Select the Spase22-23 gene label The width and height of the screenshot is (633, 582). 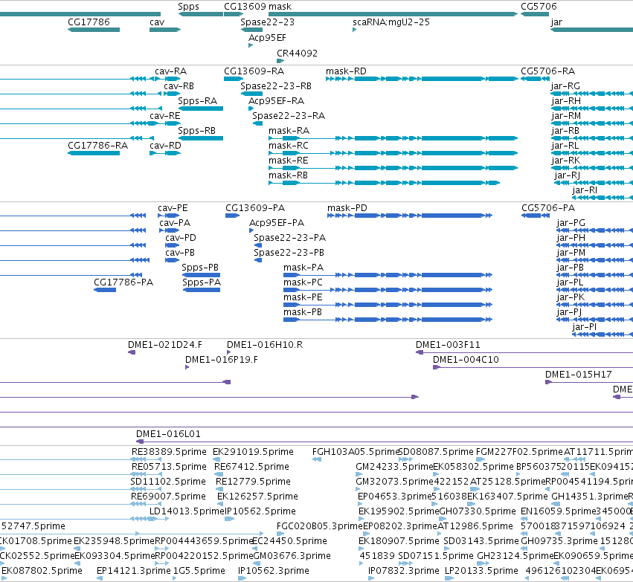[x=267, y=22]
